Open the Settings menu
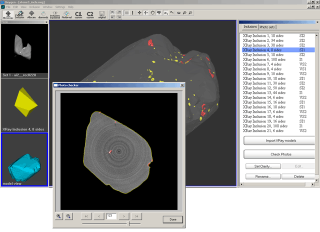320x232 pixels. click(x=60, y=7)
